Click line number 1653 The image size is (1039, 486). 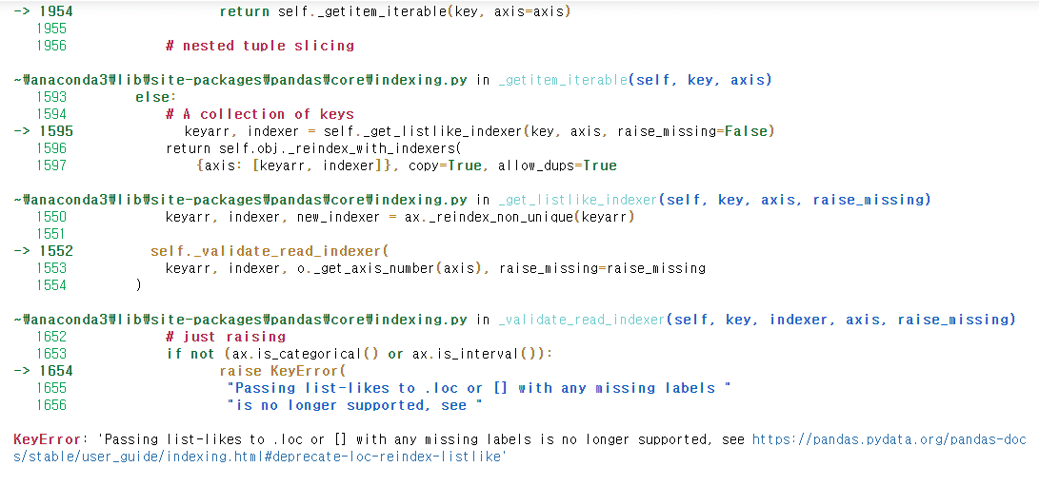(x=51, y=354)
